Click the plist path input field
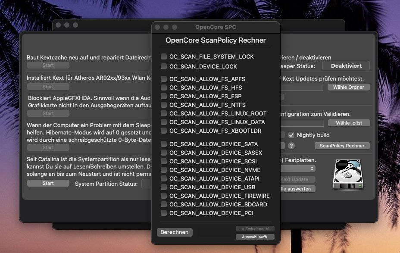This screenshot has height=253, width=400. [x=302, y=123]
